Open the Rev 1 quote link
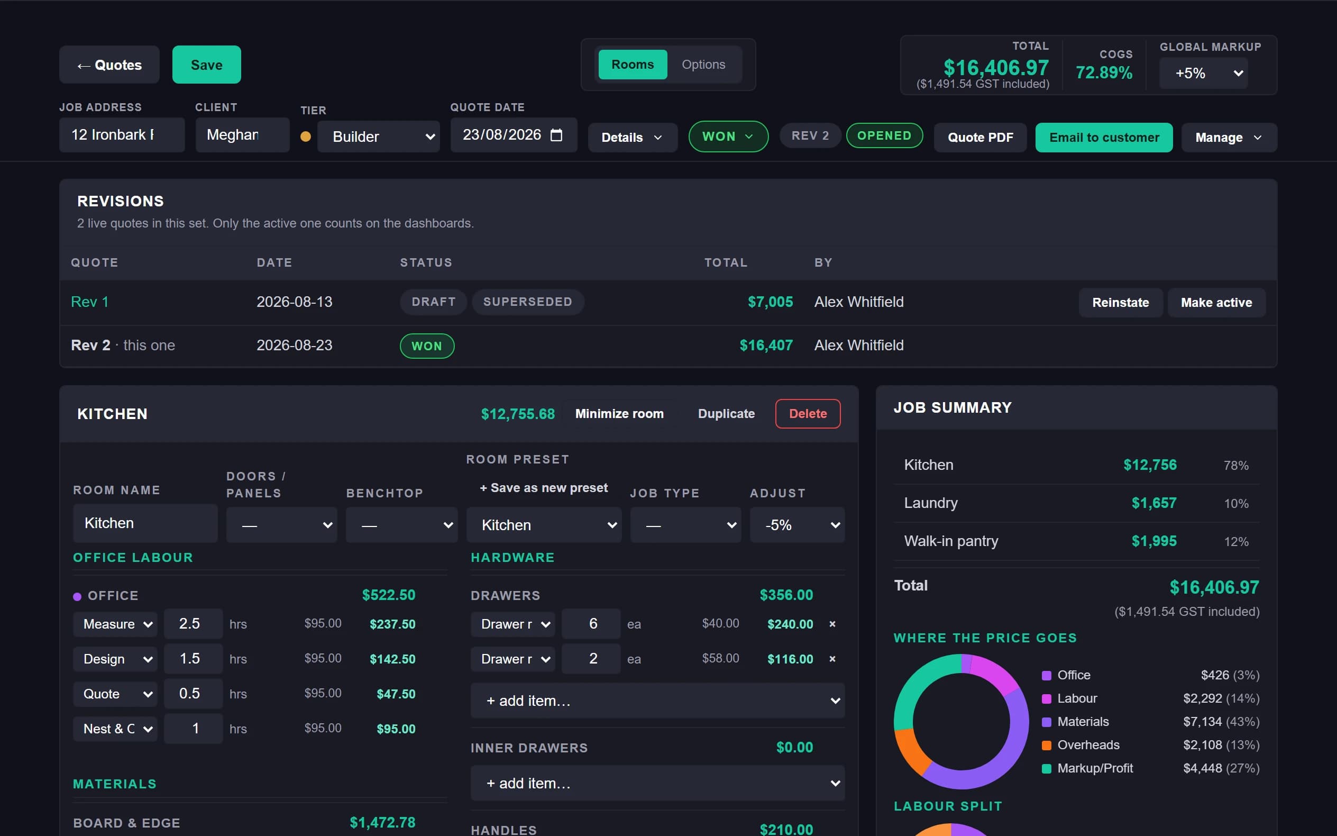The height and width of the screenshot is (836, 1337). (89, 302)
